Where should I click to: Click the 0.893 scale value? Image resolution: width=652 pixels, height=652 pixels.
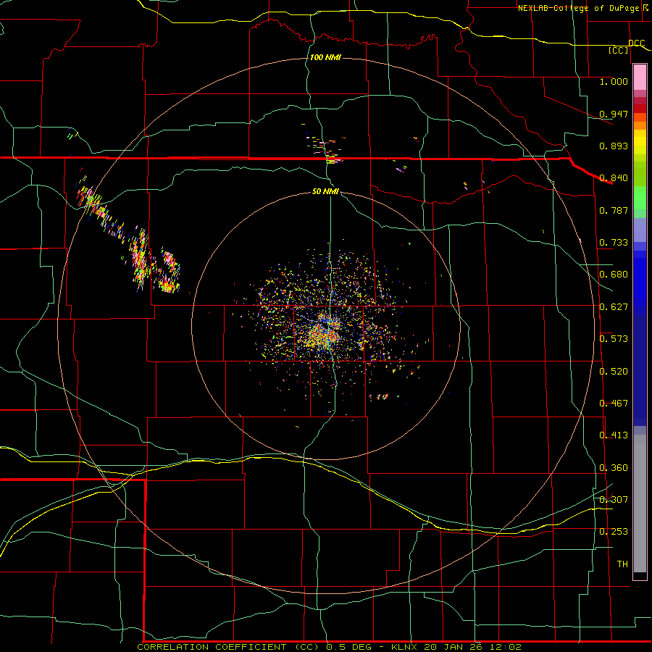point(614,146)
